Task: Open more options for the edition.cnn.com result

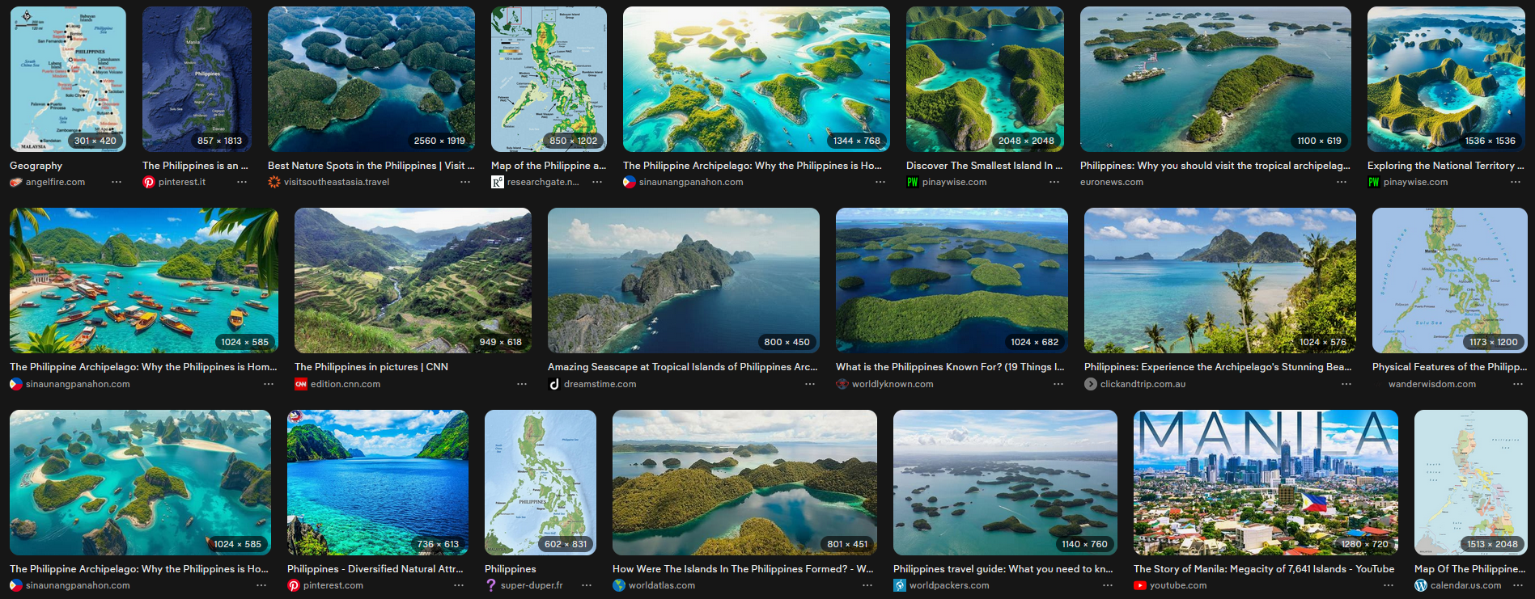Action: tap(522, 385)
